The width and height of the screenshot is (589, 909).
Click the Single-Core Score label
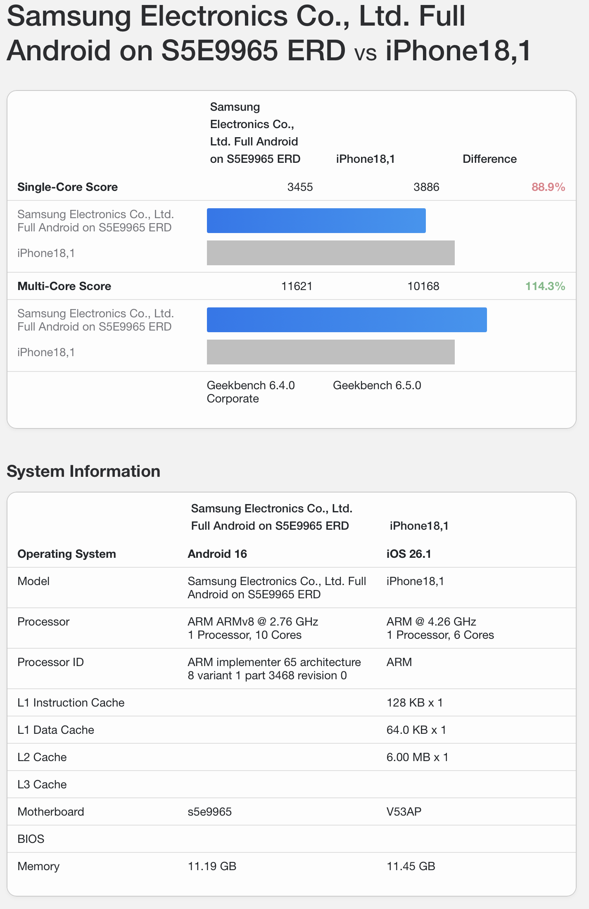pos(67,187)
